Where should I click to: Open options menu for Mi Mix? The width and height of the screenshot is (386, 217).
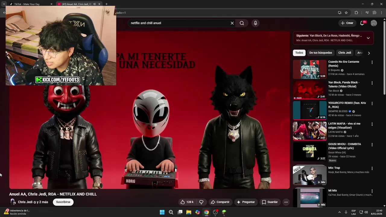click(372, 191)
